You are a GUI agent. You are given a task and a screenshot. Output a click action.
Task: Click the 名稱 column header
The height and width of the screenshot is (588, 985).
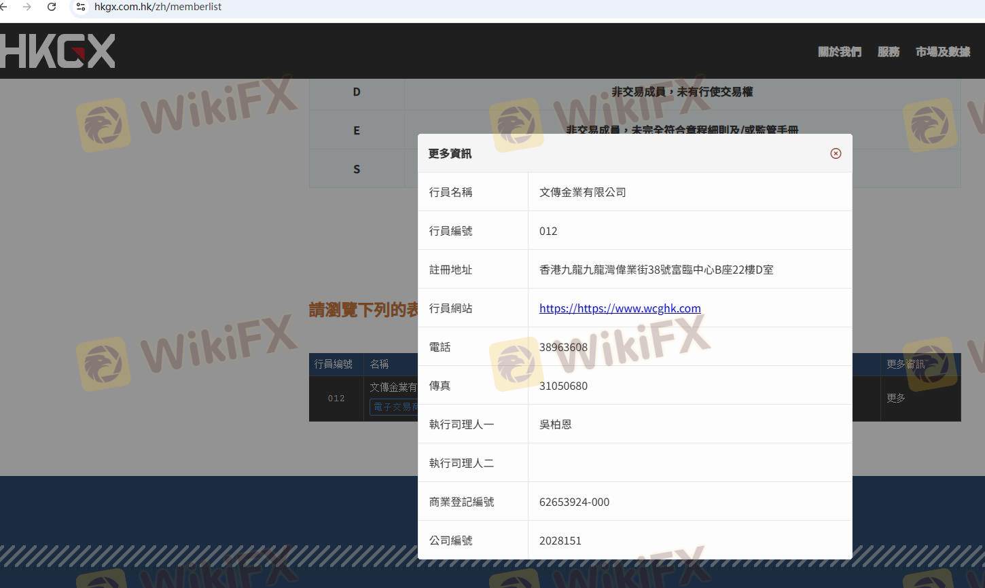coord(379,365)
